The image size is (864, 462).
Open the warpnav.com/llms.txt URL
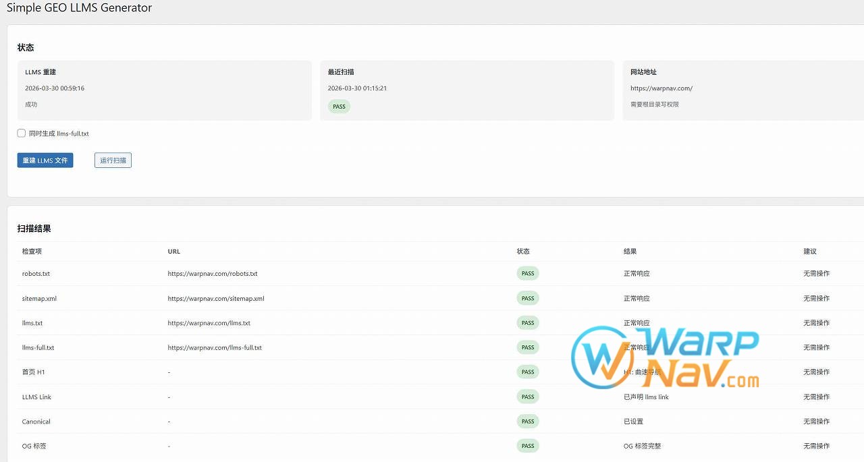(x=209, y=323)
